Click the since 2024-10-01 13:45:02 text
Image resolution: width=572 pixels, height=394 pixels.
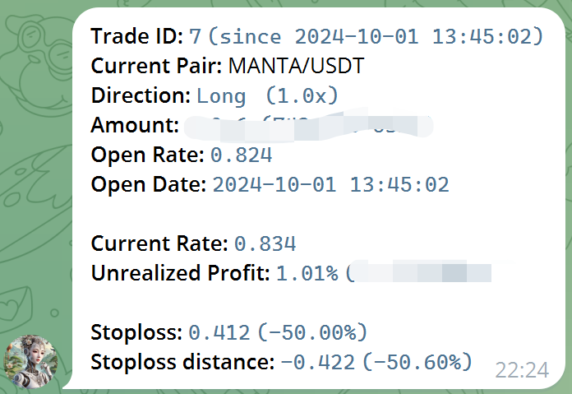(376, 36)
